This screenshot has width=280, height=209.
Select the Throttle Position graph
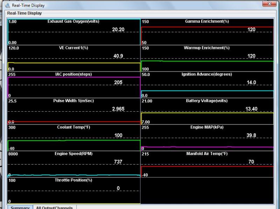73,190
